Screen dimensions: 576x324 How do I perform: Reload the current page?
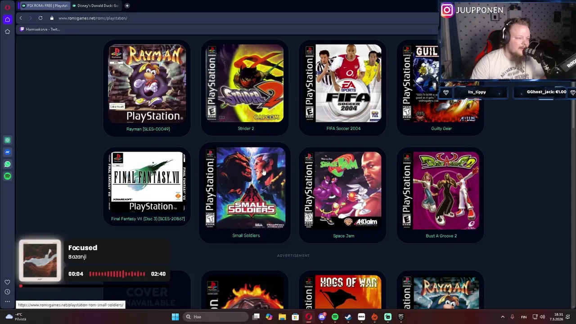tap(40, 18)
